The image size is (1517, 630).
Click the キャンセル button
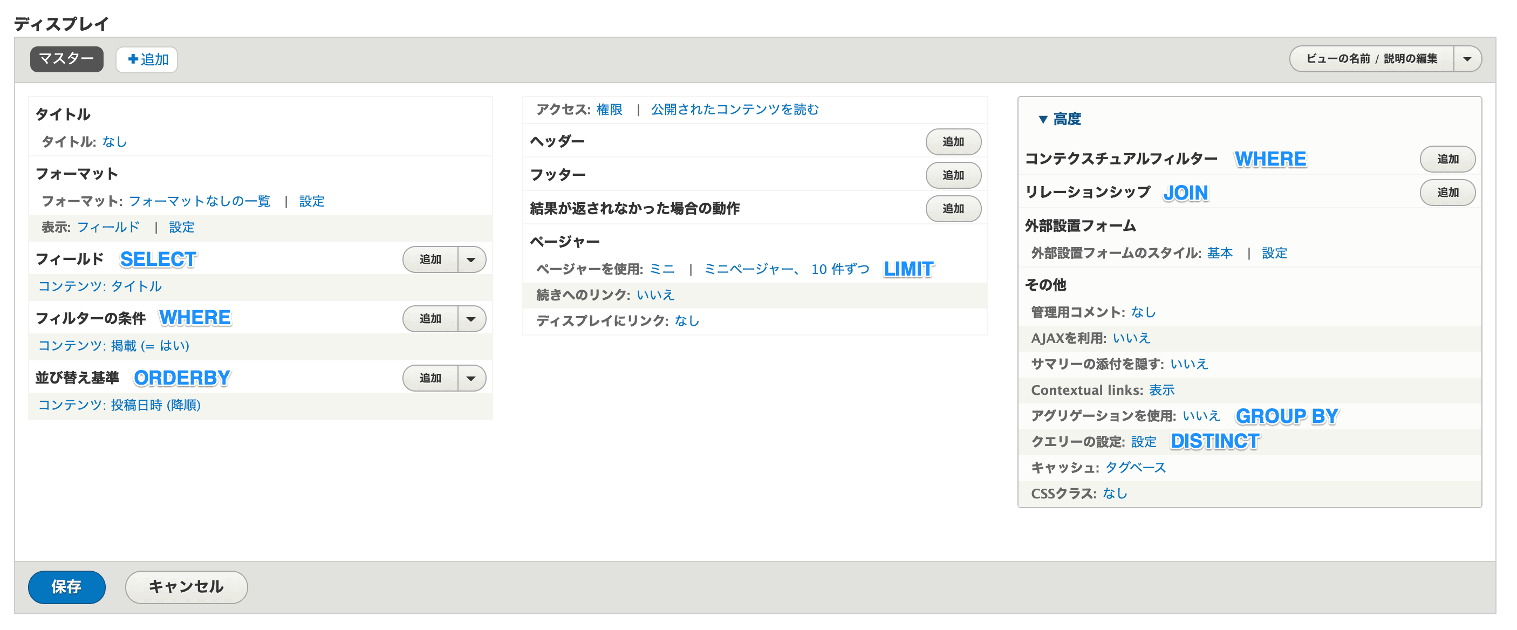(186, 587)
